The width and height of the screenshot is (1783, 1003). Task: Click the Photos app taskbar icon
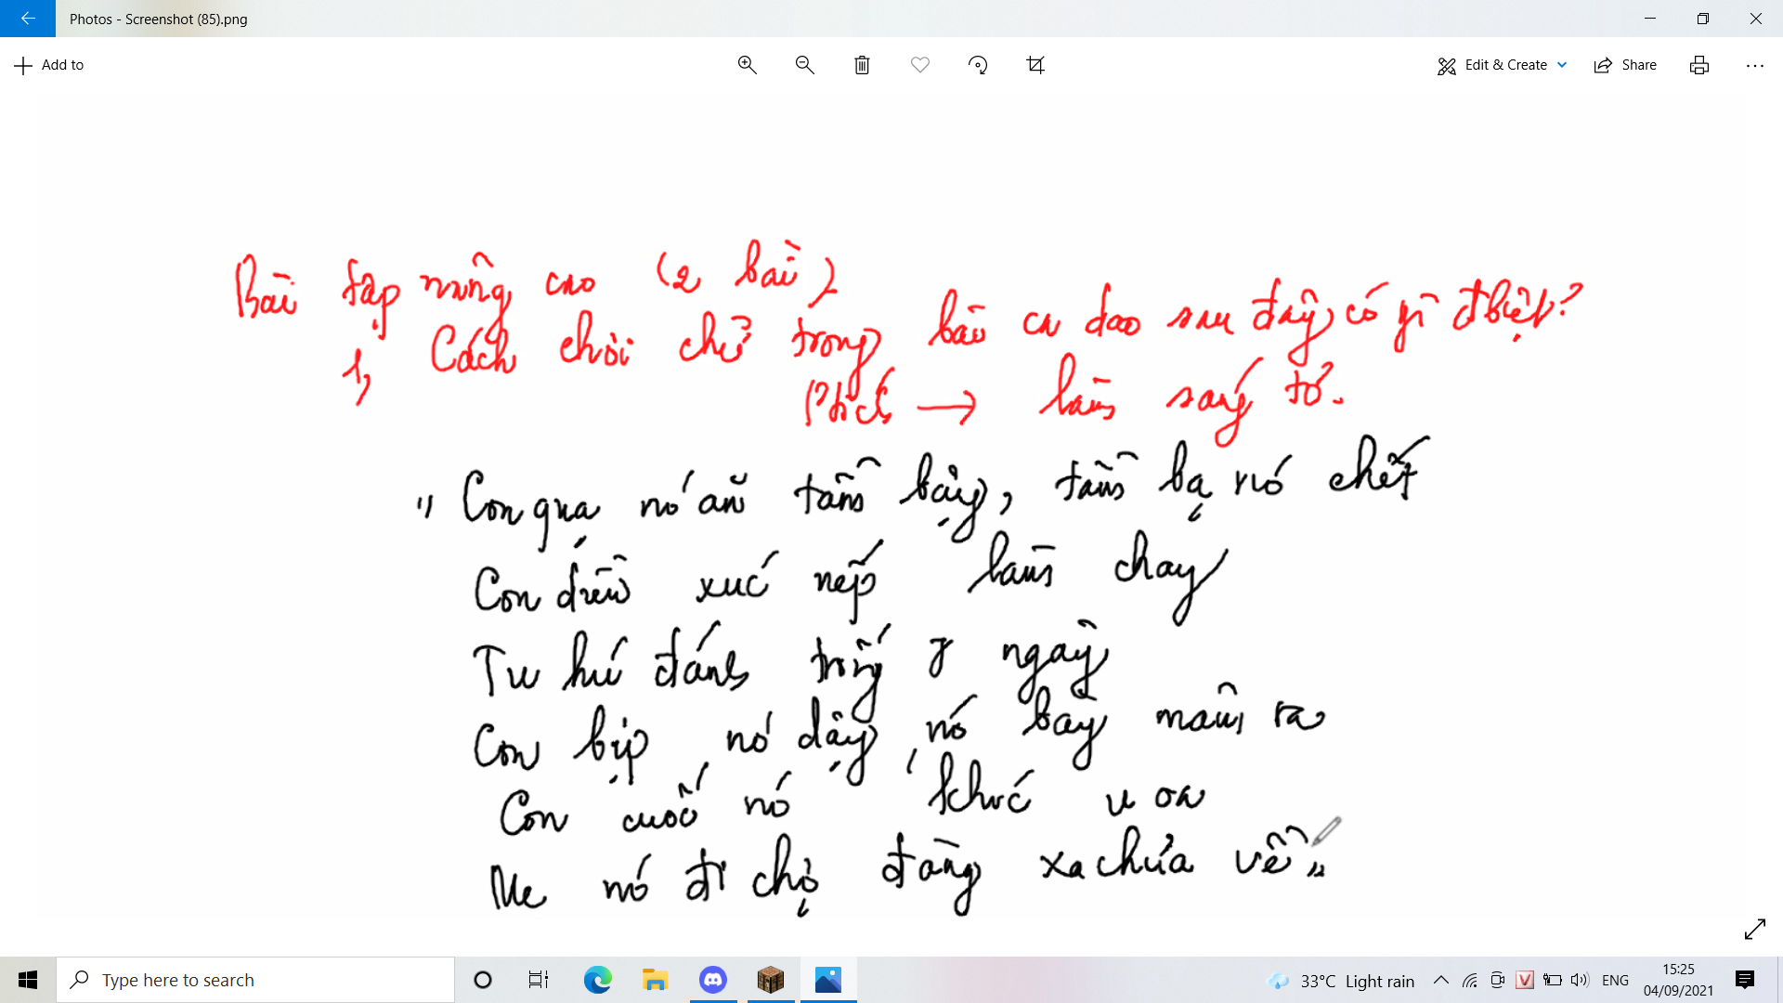(828, 980)
